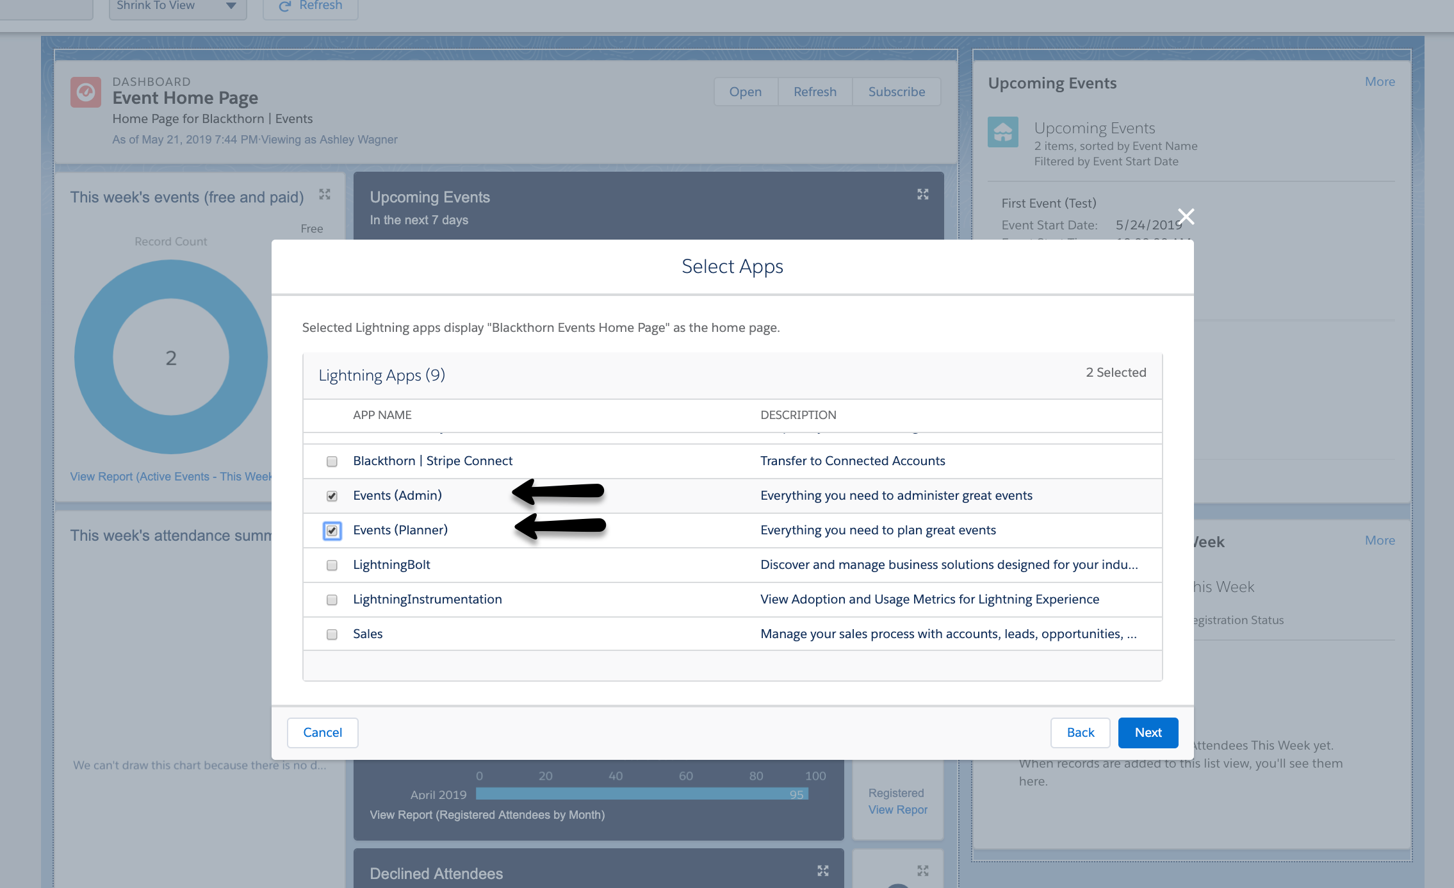Click the refresh icon in top toolbar

point(285,6)
